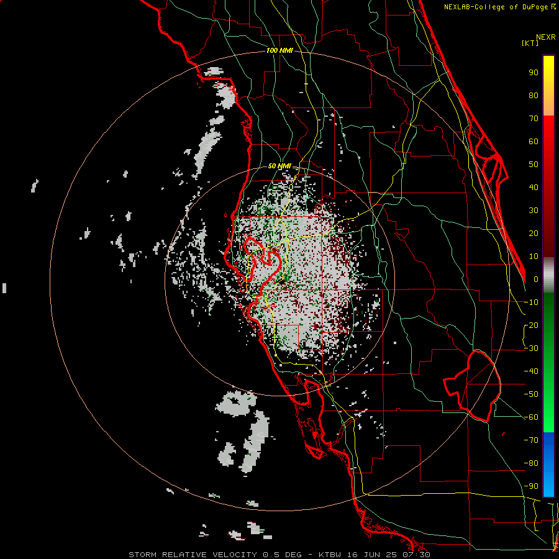This screenshot has width=559, height=559.
Task: Click the NEXR label above the color scale
Action: 545,37
